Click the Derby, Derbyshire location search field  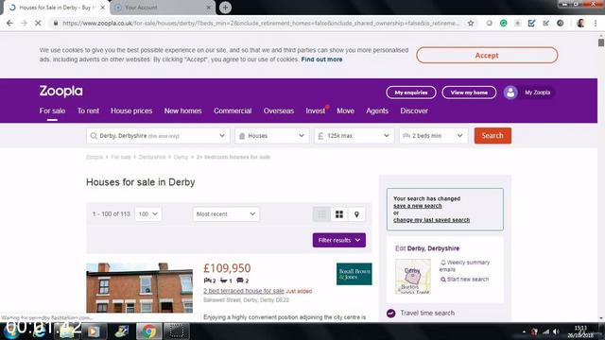(158, 136)
